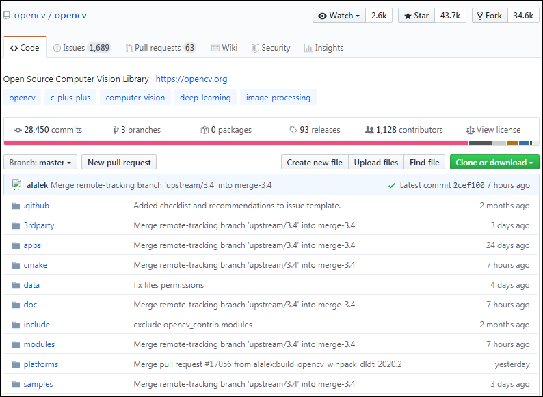Viewport: 543px width, 397px height.
Task: Click the pink segment of the language bar
Action: (236, 143)
